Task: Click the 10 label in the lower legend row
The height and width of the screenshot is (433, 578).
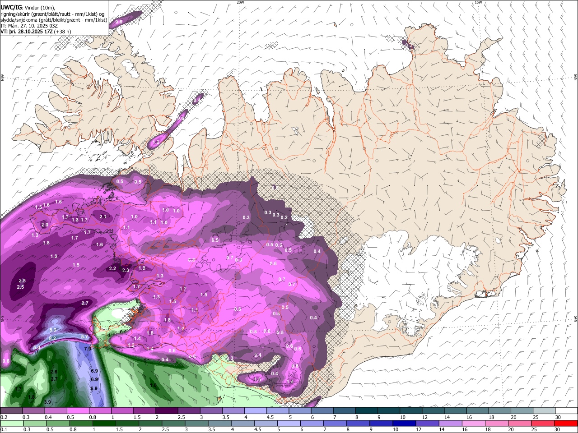Action: point(395,429)
